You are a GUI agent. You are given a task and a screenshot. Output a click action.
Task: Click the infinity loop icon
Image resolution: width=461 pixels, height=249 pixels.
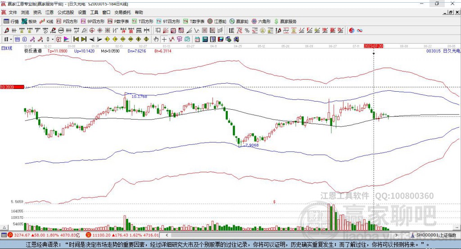click(x=360, y=31)
